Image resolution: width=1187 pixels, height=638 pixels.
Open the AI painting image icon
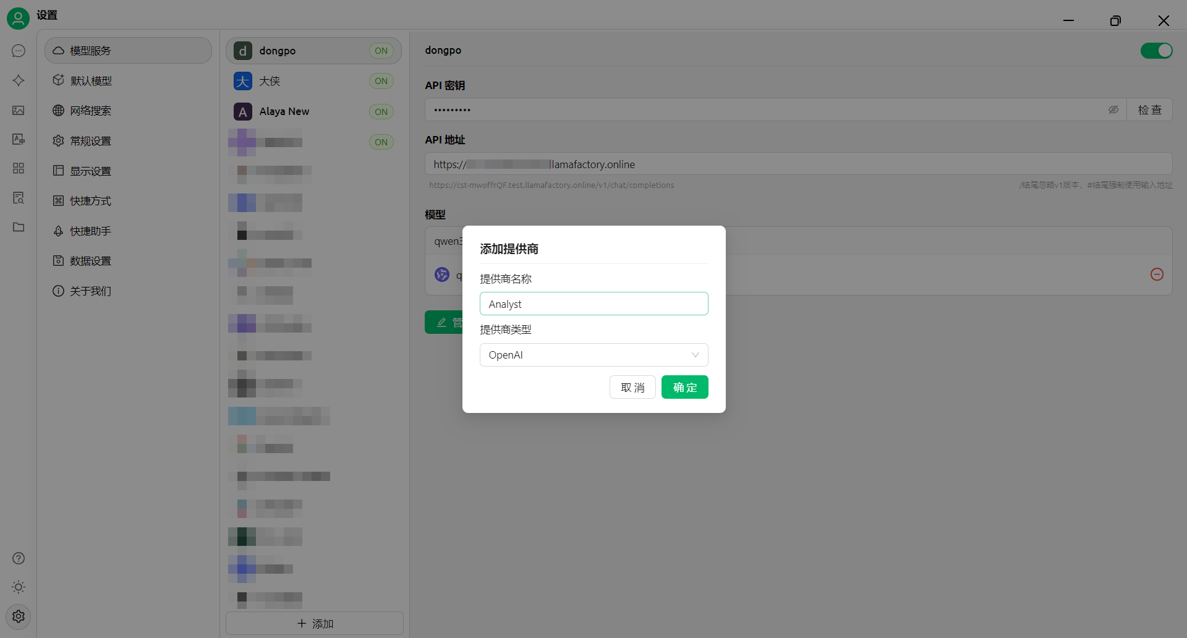pyautogui.click(x=18, y=110)
